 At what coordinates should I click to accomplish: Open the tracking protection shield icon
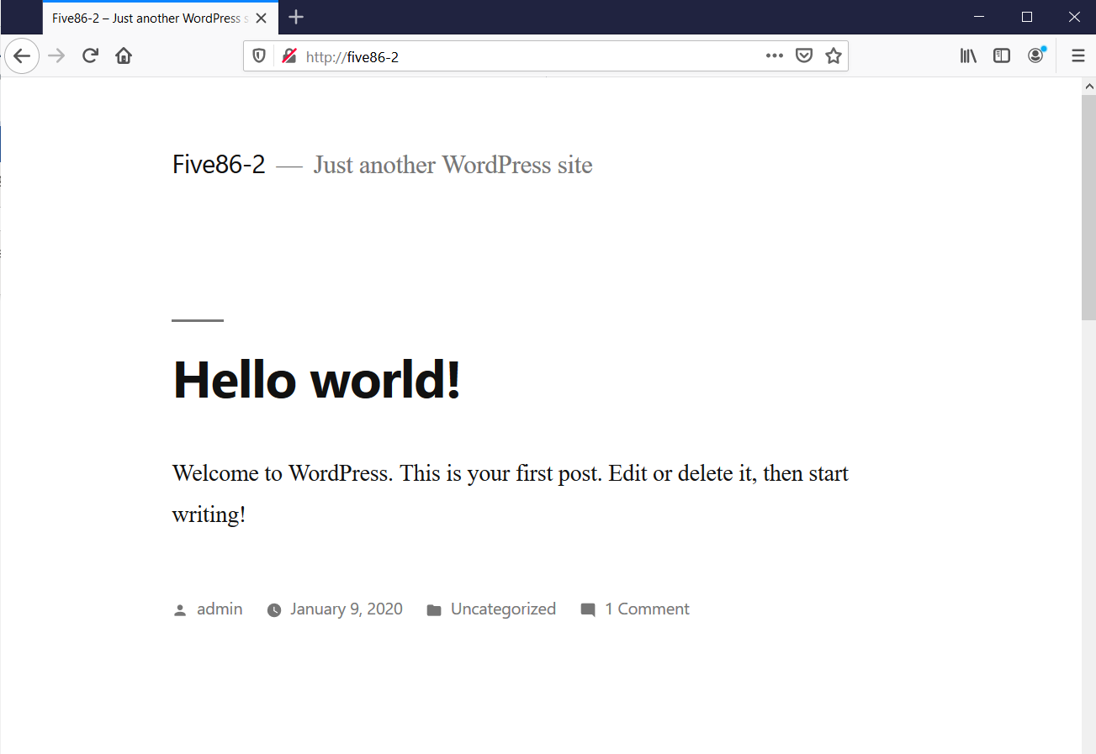click(x=259, y=56)
